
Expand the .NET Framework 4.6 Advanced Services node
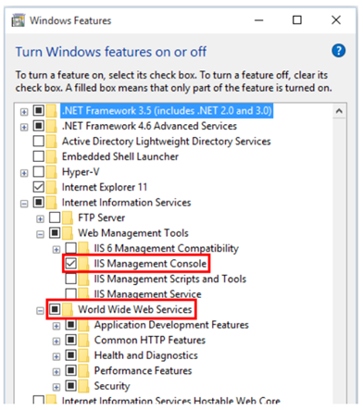24,127
